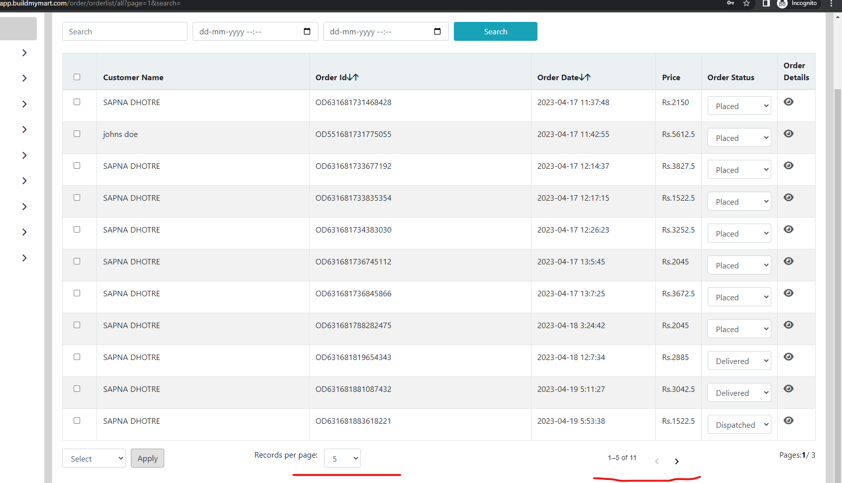Click the teal Search button
This screenshot has height=483, width=842.
(495, 31)
